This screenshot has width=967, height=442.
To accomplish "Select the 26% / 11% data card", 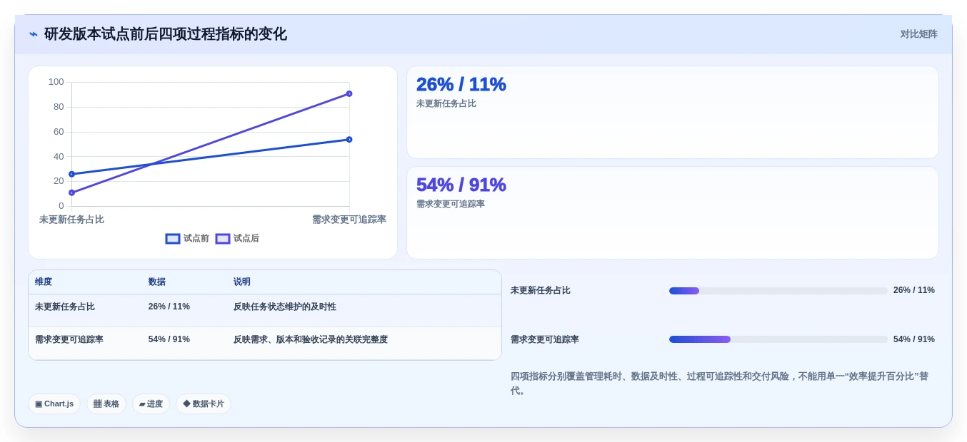I will click(x=672, y=112).
